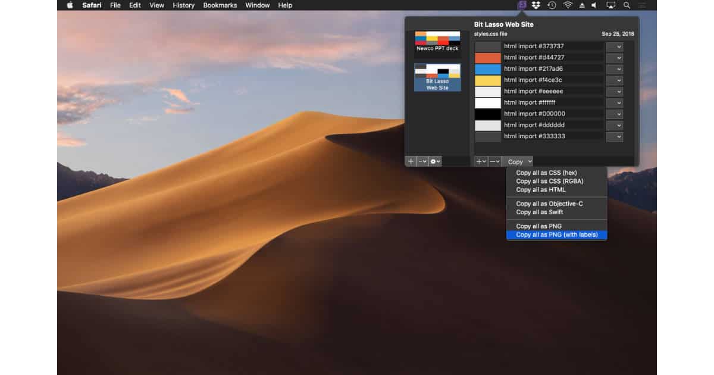The width and height of the screenshot is (714, 375).
Task: Open Spotlight search magnifier
Action: 627,5
